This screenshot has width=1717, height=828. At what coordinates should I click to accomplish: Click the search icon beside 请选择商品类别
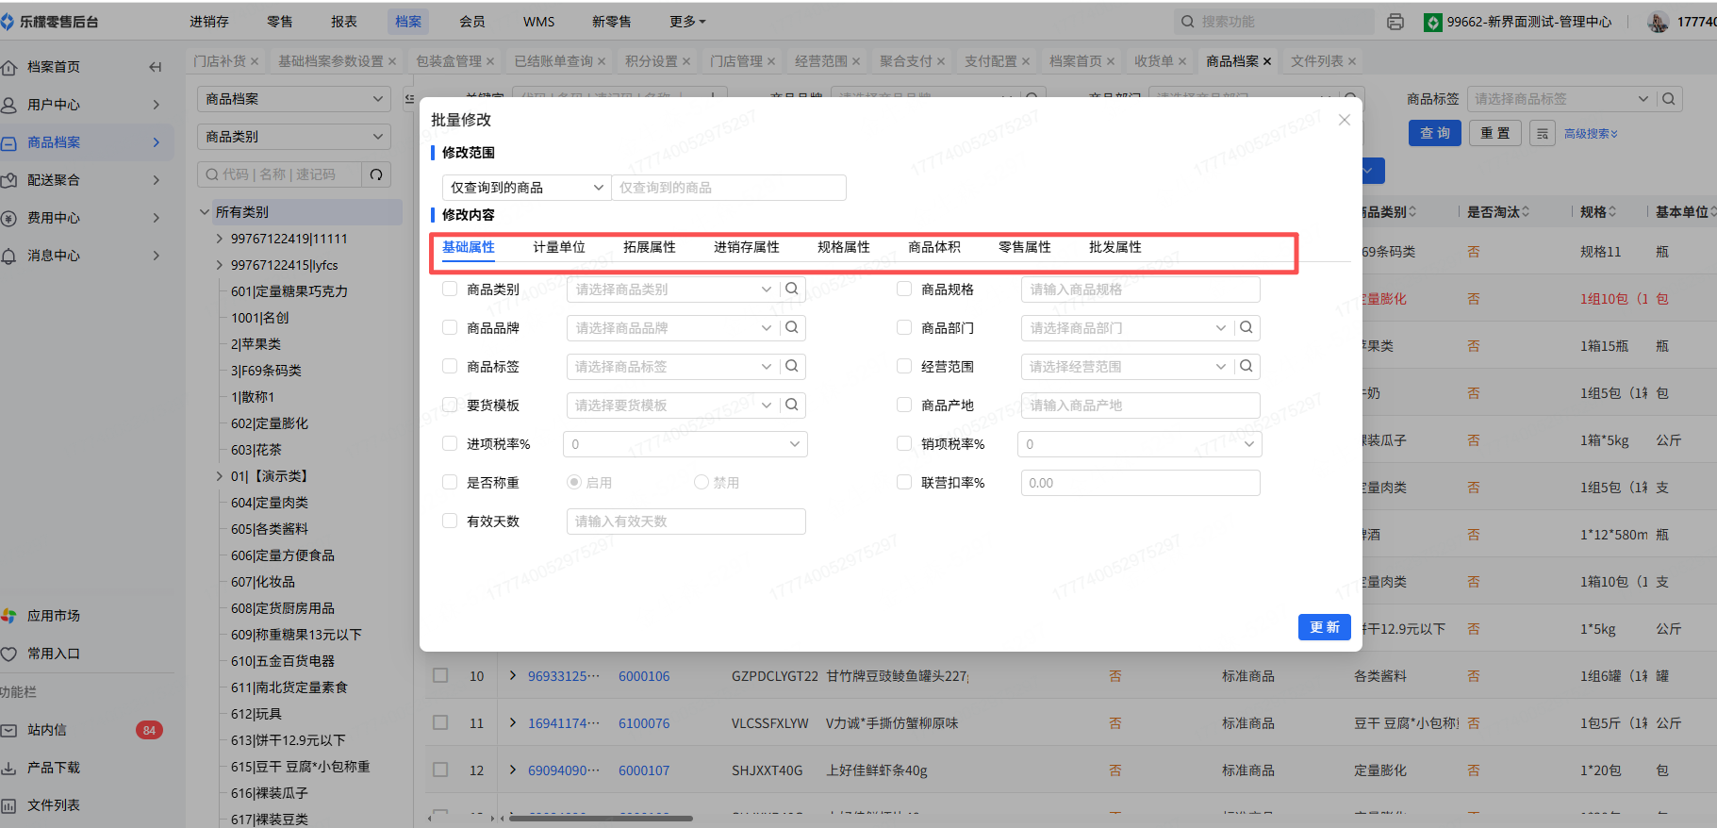(792, 290)
